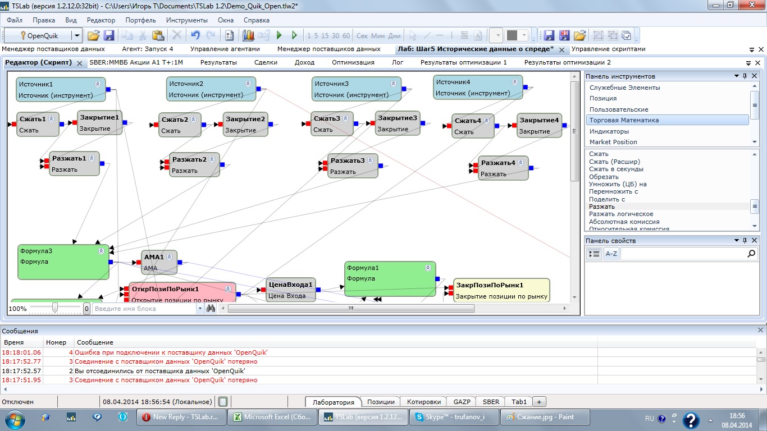Click the stacked windows checkmark icon
767x431 pixels.
627,35
